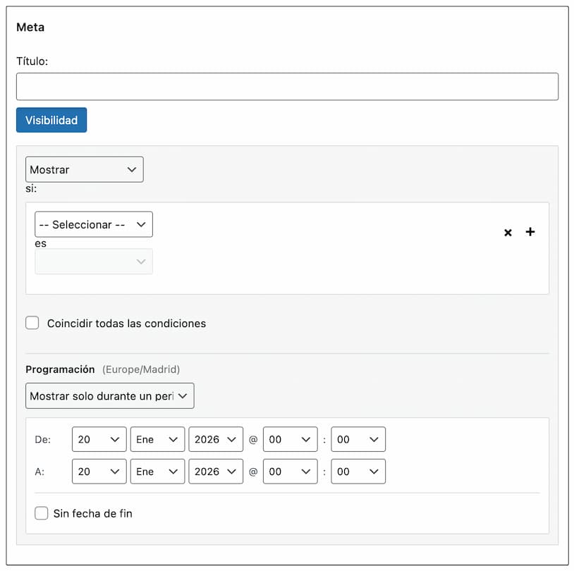Open the 'Mostrar' visibility dropdown
The image size is (574, 571).
[x=84, y=169]
